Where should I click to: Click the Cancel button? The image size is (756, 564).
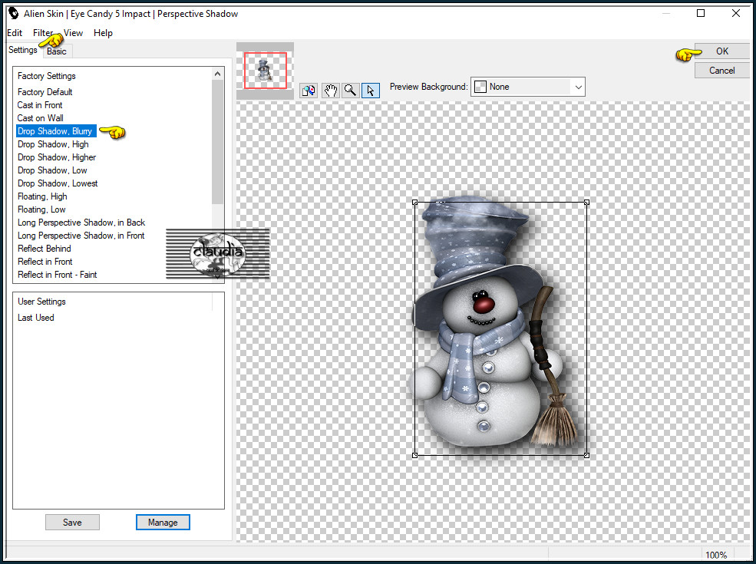[x=721, y=71]
